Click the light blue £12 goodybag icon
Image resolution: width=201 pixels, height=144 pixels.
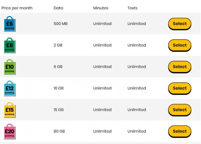(x=10, y=88)
